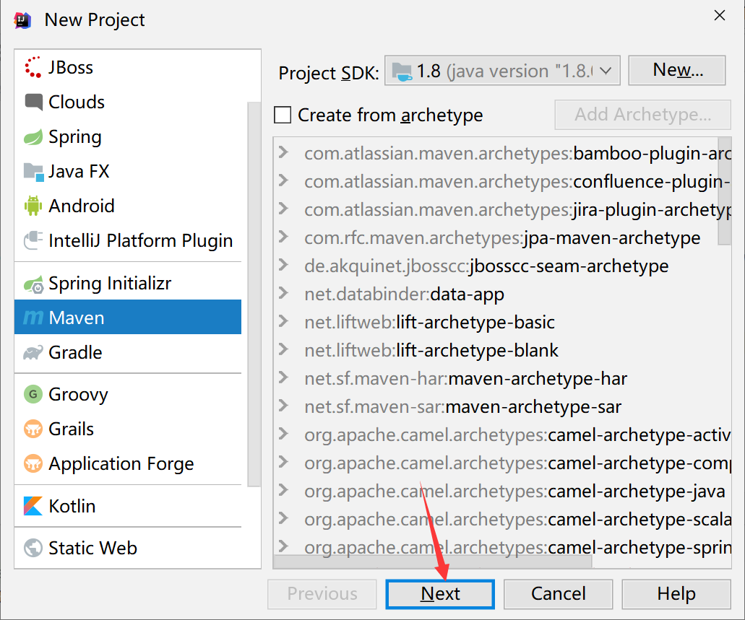Click the New... SDK button
This screenshot has width=745, height=620.
[677, 70]
